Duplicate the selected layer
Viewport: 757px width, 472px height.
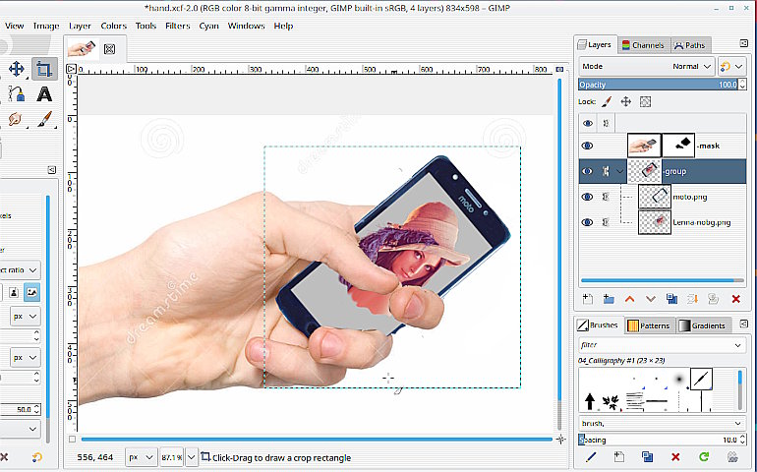(671, 298)
